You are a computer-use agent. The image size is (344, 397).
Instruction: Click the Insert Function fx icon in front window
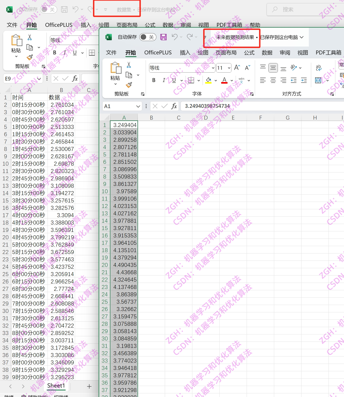[x=174, y=106]
